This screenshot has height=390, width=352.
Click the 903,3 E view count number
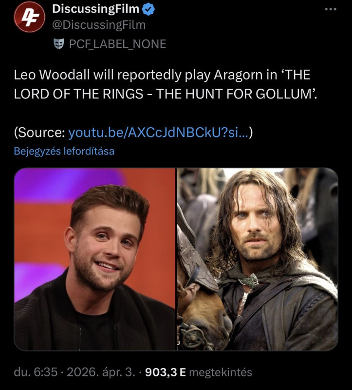click(x=166, y=372)
